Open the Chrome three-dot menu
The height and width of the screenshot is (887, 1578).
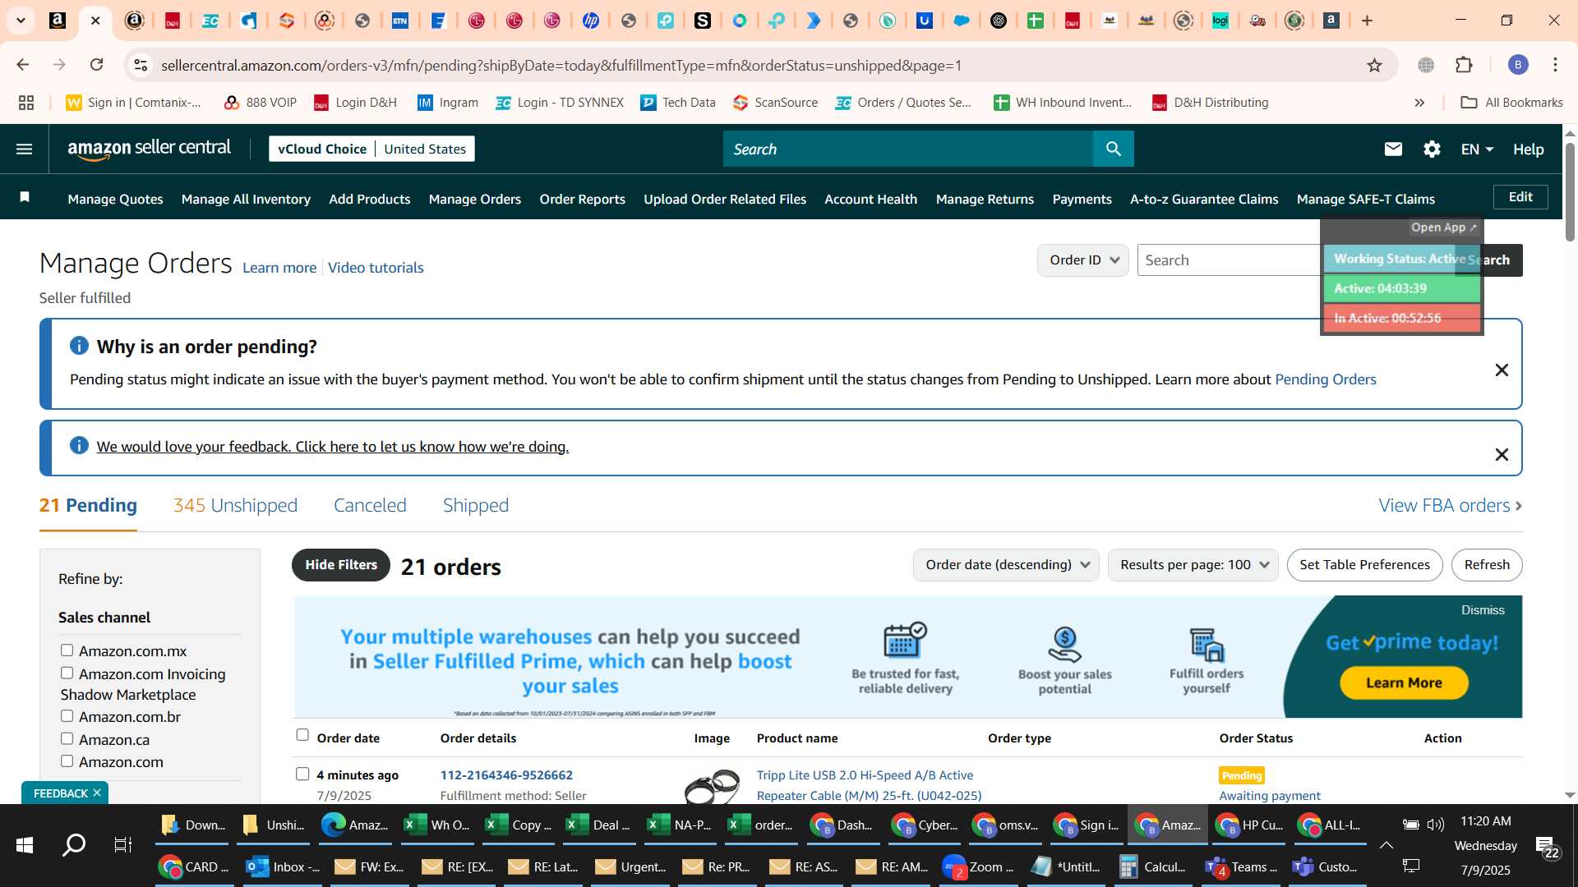click(x=1555, y=65)
